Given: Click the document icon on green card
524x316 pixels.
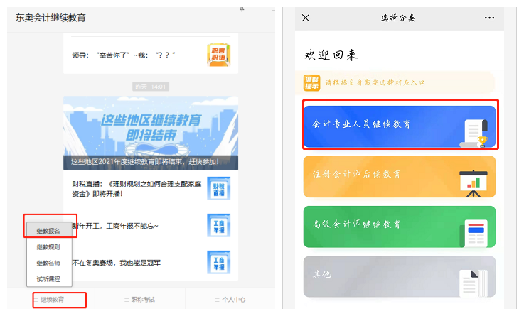Looking at the screenshot, I should (x=474, y=233).
